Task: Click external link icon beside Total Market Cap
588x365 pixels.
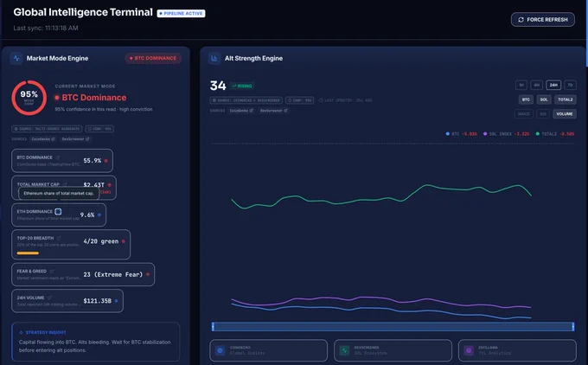Action: [65, 184]
